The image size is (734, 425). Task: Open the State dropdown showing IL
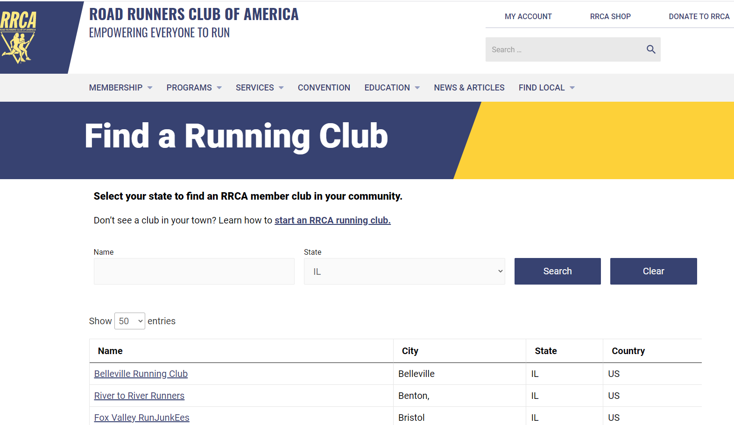coord(404,272)
